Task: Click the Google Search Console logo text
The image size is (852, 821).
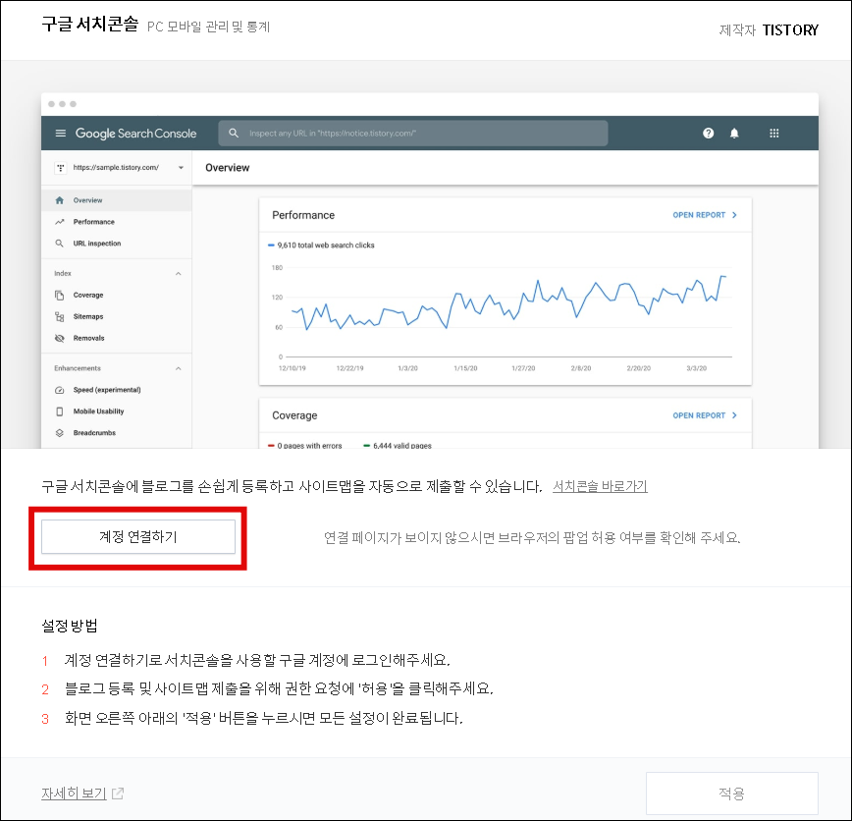Action: [135, 134]
